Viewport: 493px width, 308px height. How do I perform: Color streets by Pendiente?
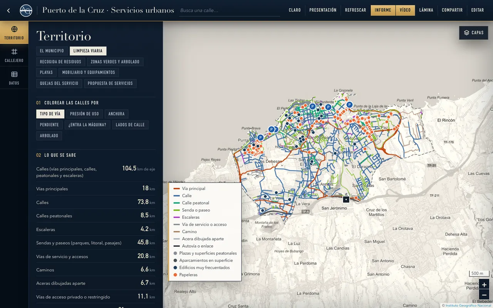[x=49, y=125]
